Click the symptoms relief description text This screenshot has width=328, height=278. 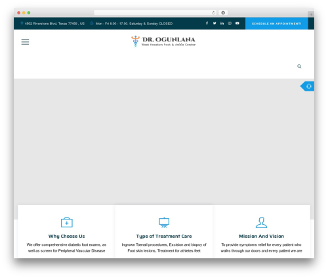tap(261, 248)
